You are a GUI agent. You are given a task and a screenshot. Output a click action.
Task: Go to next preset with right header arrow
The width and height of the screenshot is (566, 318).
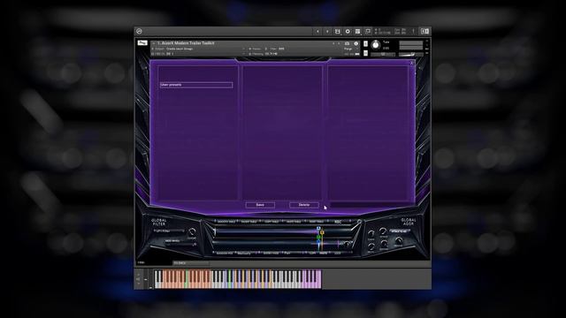pos(327,32)
